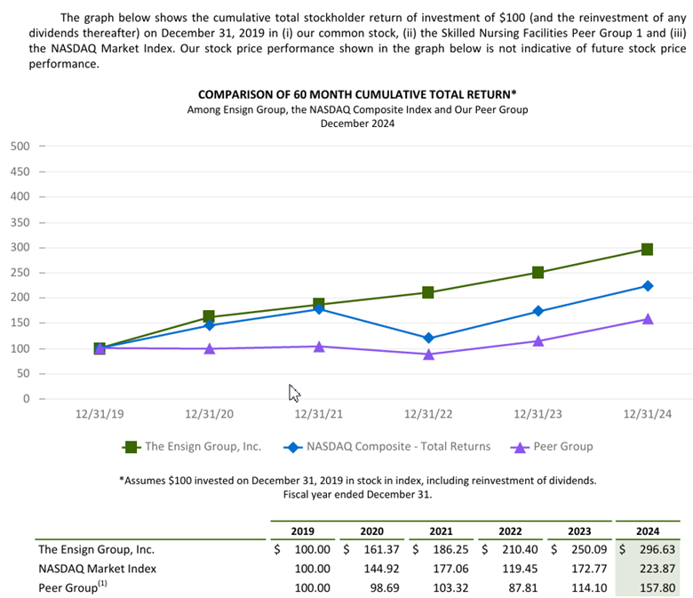Select Peer Group triangle point at 12/31/21

pos(319,347)
